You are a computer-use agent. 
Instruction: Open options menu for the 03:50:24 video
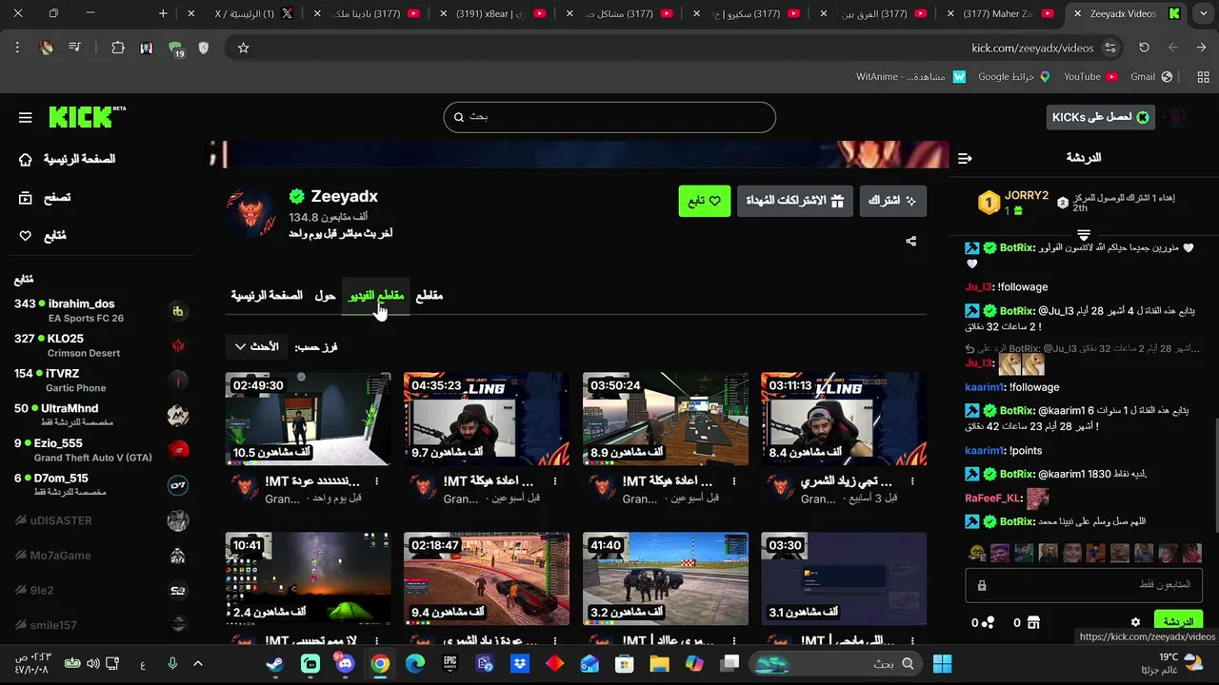(x=734, y=481)
